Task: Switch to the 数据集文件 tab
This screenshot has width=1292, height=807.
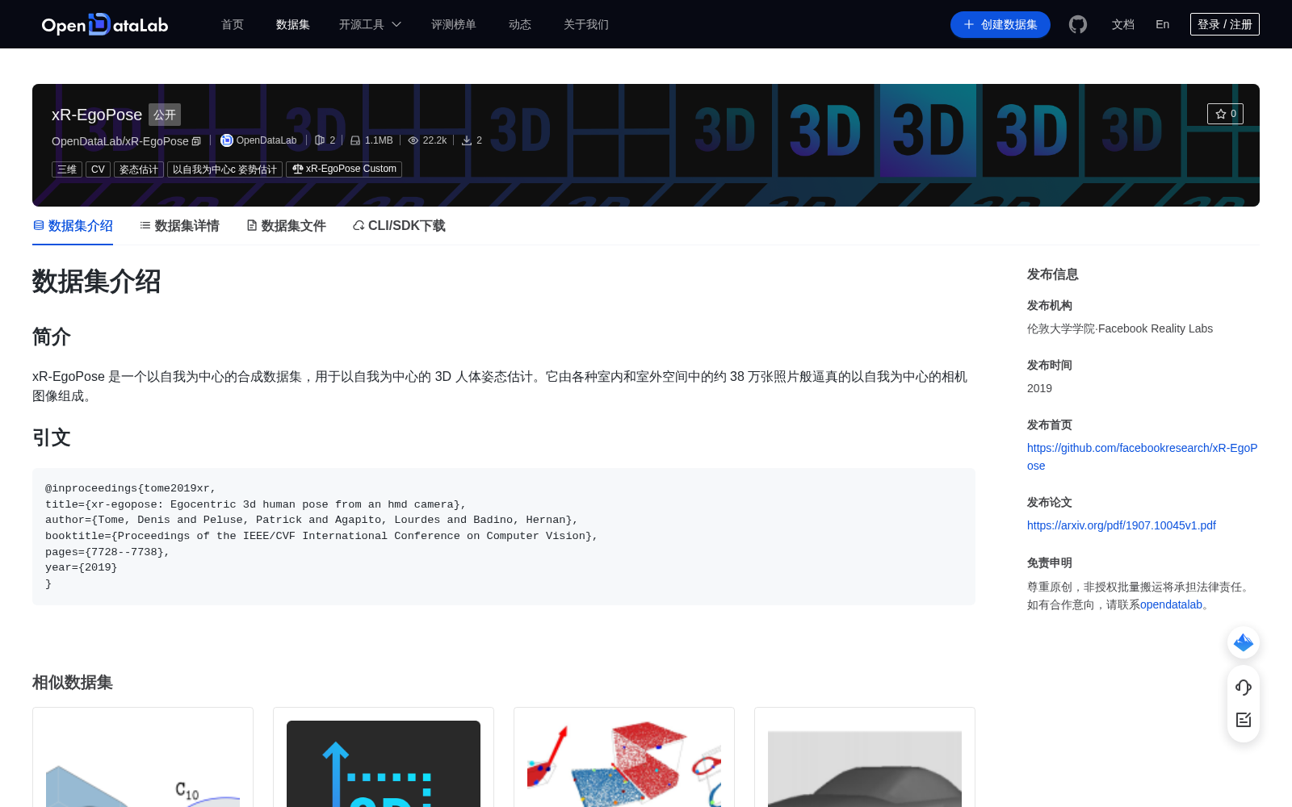Action: coord(286,226)
